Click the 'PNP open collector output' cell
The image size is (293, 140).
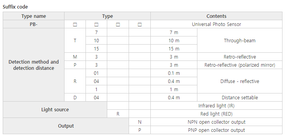point(216,130)
